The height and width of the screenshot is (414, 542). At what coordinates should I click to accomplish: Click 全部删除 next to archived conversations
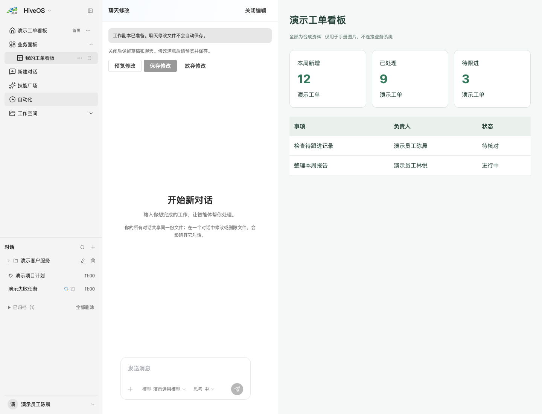(x=85, y=307)
